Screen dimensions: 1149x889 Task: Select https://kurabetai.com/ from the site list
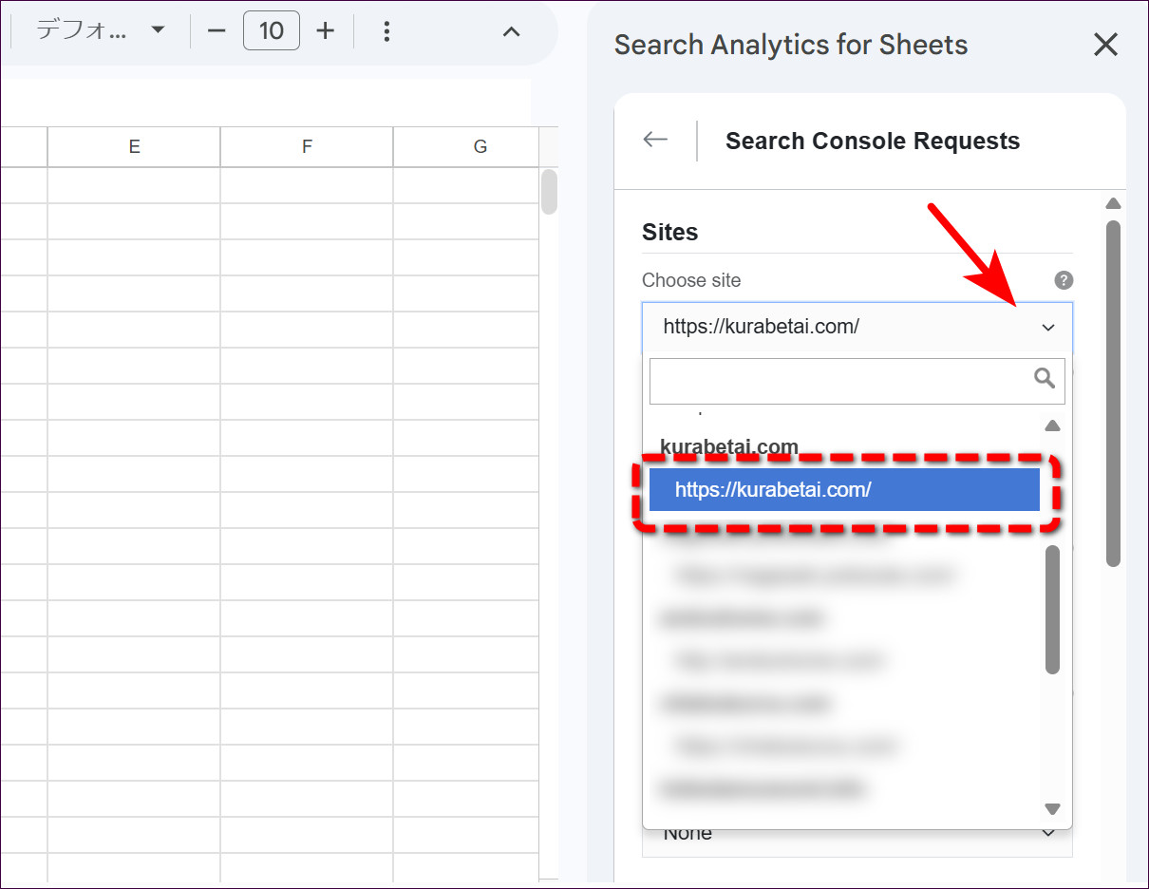tap(844, 490)
